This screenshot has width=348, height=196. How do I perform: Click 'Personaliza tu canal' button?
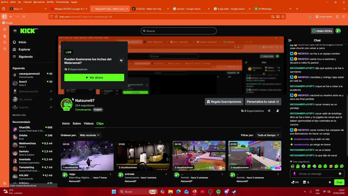coord(263,102)
